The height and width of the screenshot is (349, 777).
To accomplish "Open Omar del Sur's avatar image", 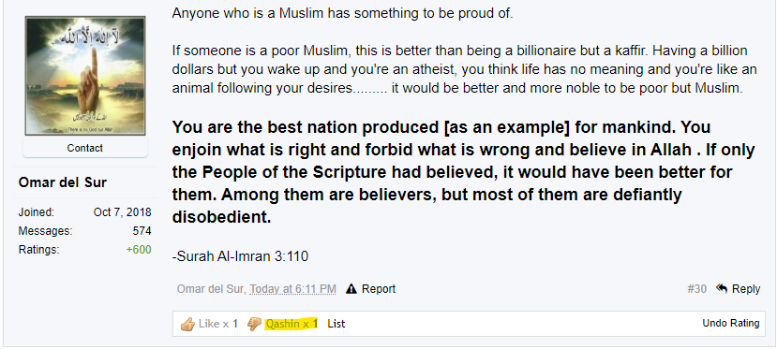I will coord(85,76).
